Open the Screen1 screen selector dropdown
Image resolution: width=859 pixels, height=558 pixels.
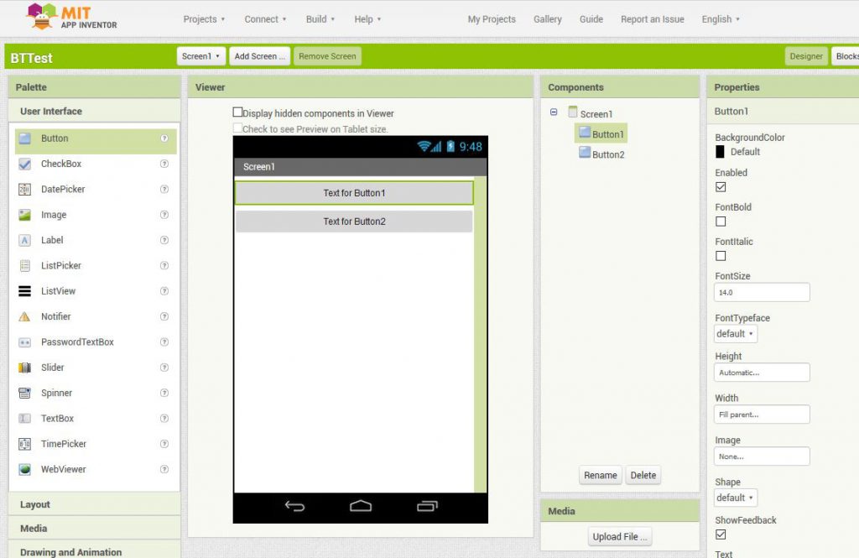(201, 56)
